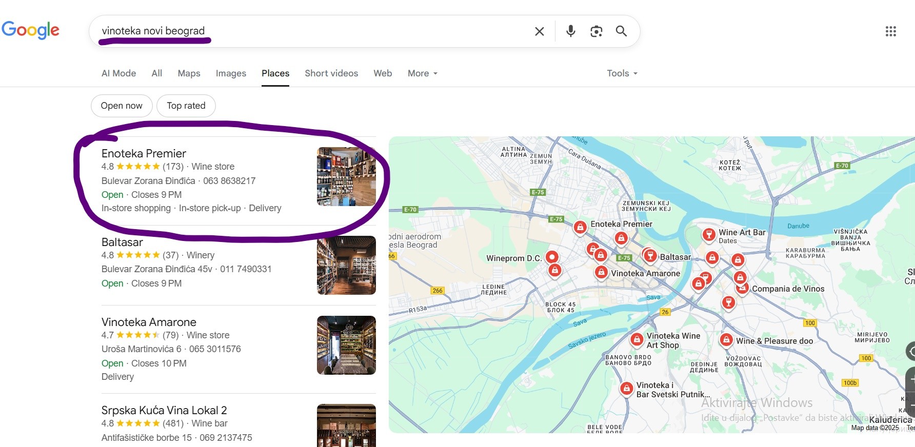
Task: Click Srpska Kuća Vina rating (481)
Action: 173,423
